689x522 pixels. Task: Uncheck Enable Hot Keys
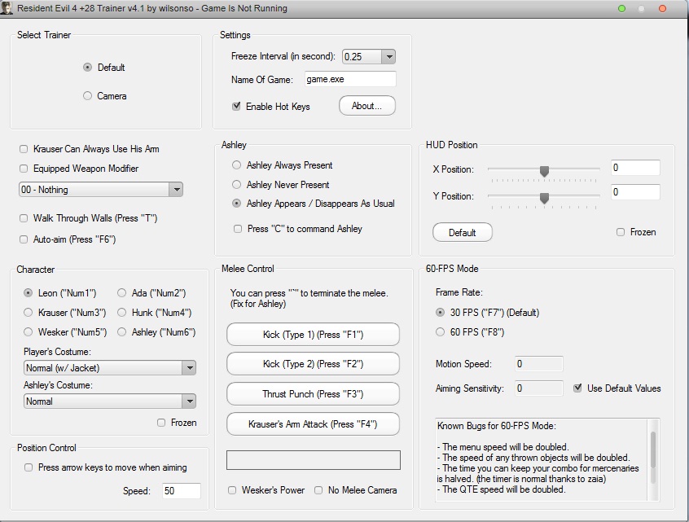[237, 107]
